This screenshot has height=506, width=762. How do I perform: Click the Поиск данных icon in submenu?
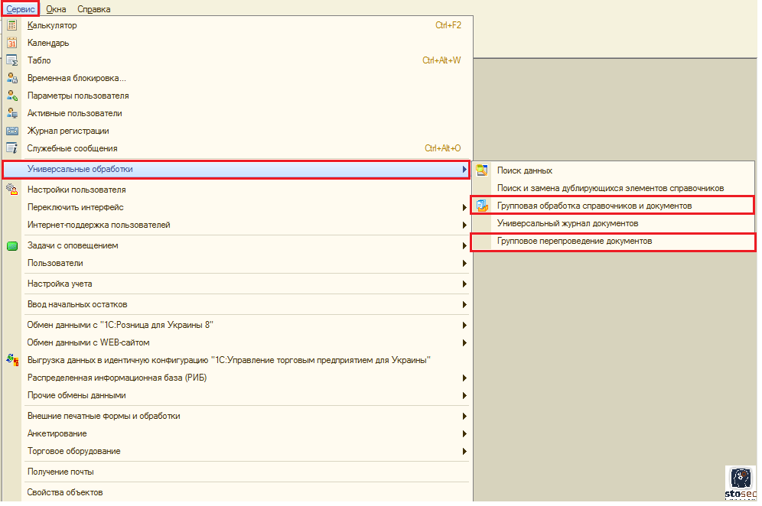click(481, 170)
